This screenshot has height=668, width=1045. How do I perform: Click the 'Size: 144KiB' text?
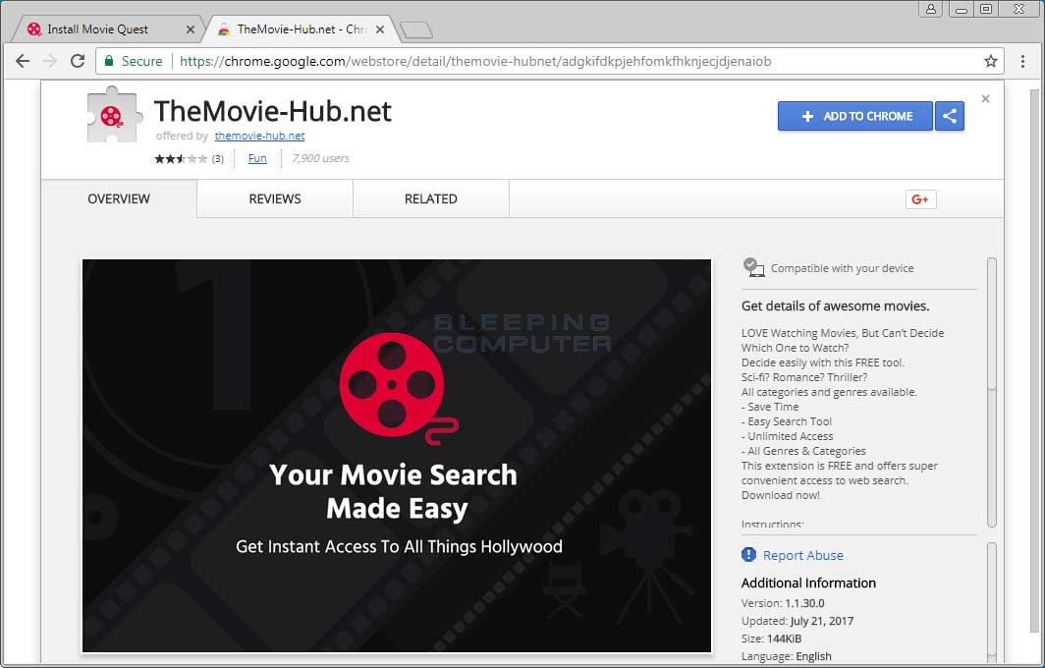coord(771,639)
